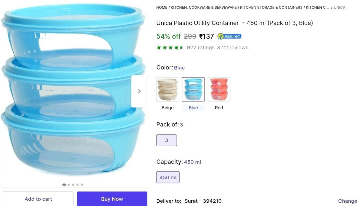Open Kitchen, Cookware & Serveware breadcrumb

[x=204, y=8]
